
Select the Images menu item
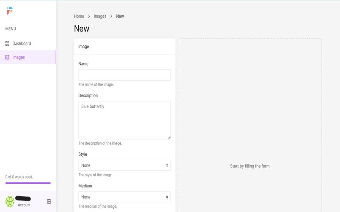(x=19, y=57)
